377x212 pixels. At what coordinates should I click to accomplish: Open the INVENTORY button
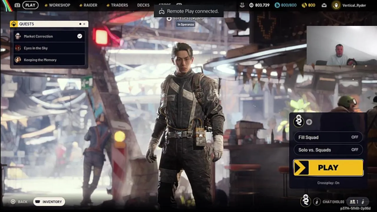(49, 202)
